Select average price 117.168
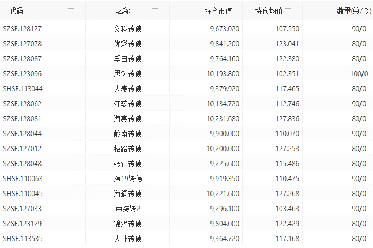 click(x=287, y=238)
